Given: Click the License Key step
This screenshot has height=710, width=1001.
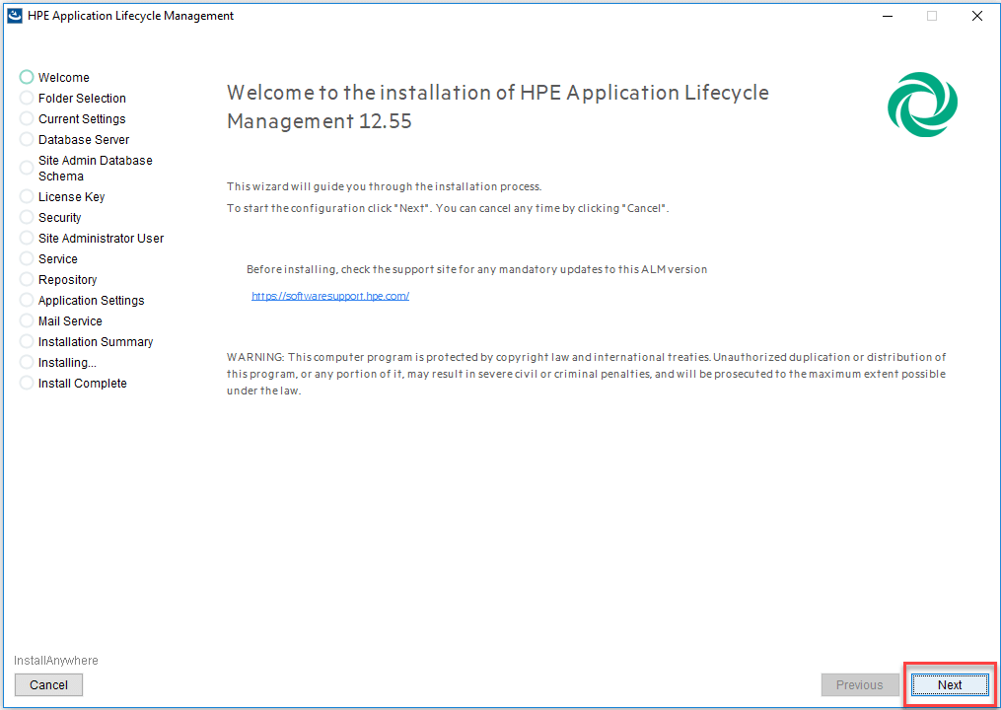Looking at the screenshot, I should click(71, 197).
